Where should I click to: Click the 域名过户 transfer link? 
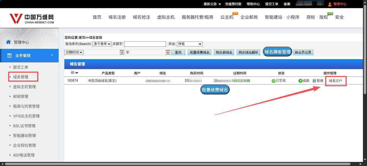[335, 81]
